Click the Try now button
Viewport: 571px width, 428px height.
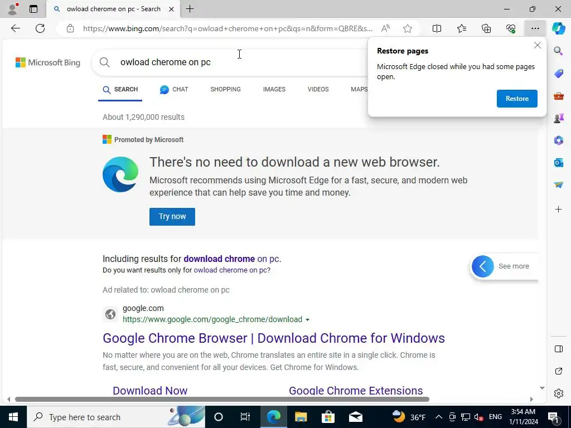coord(172,217)
